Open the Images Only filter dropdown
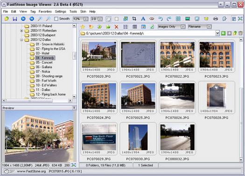 183,27
